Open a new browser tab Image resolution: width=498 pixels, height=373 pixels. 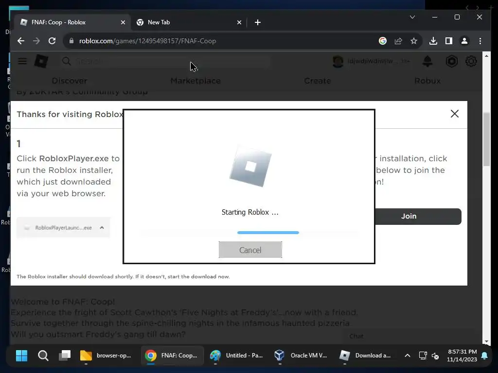258,22
